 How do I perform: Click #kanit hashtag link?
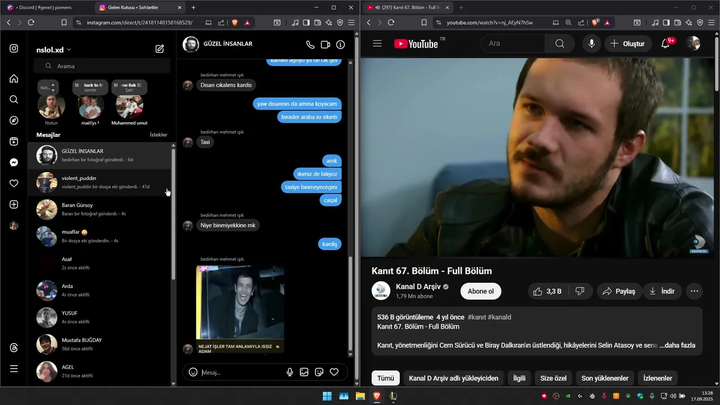[x=476, y=317]
